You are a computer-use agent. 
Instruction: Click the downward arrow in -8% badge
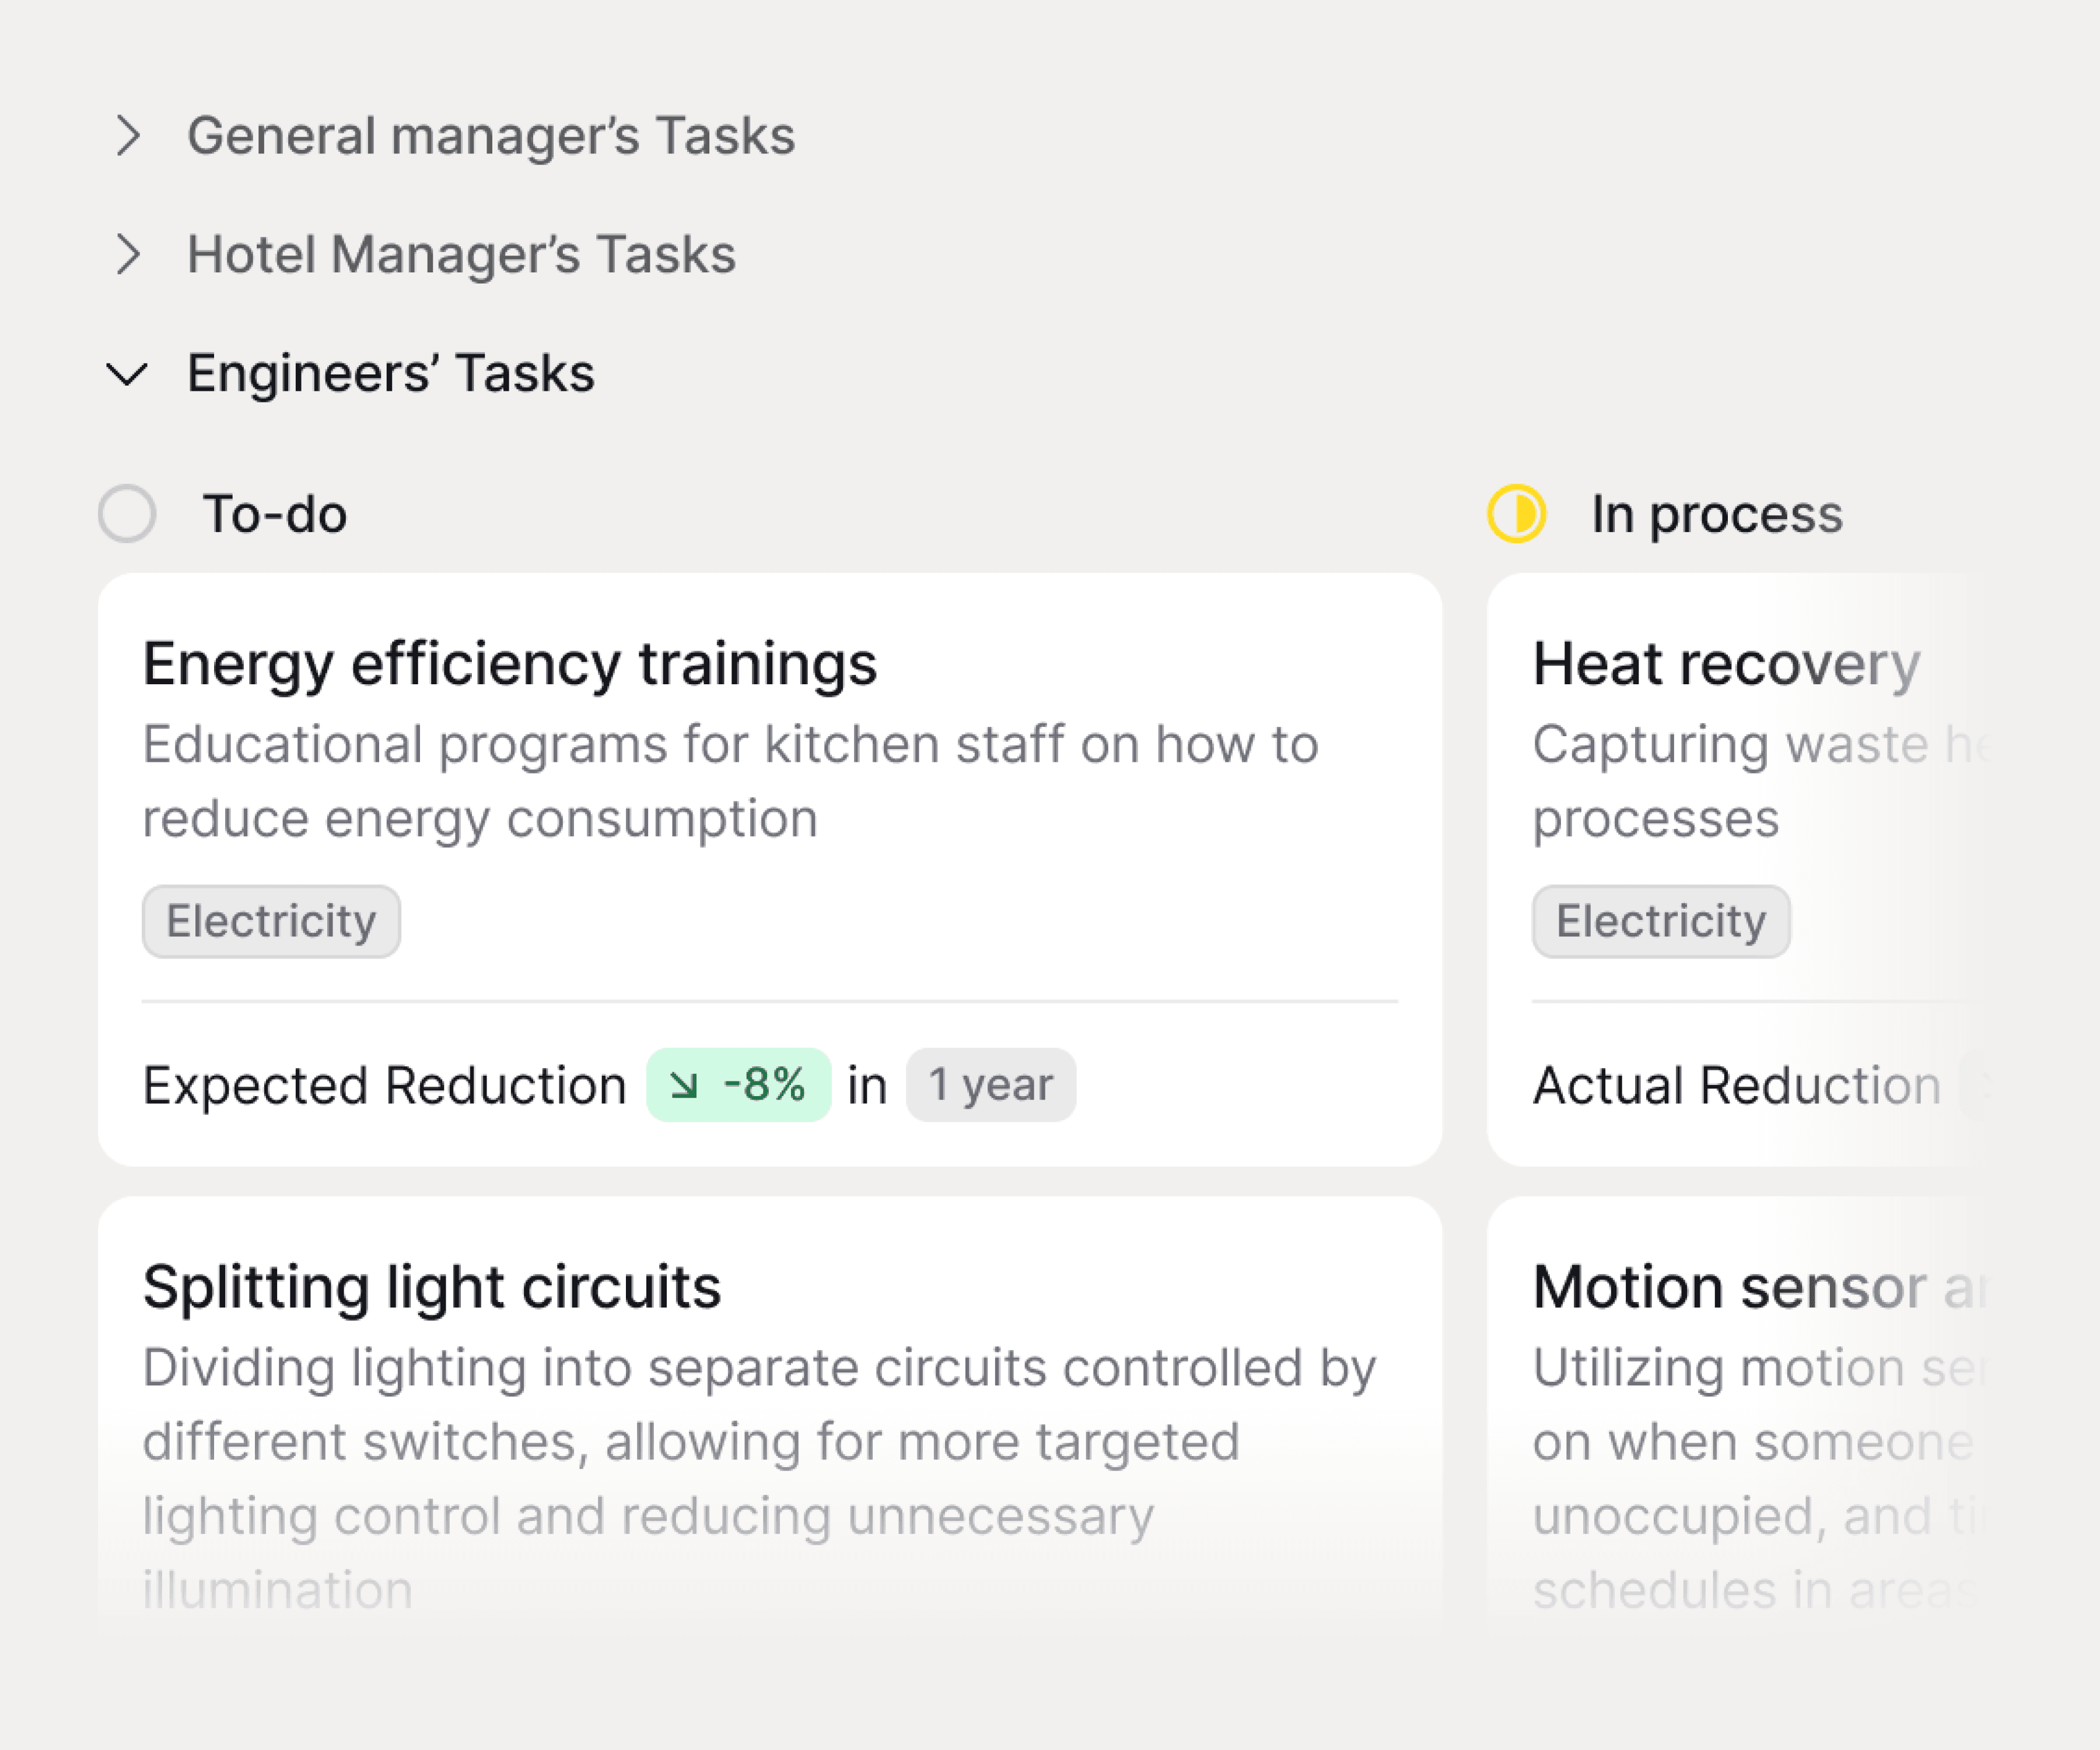(684, 1085)
